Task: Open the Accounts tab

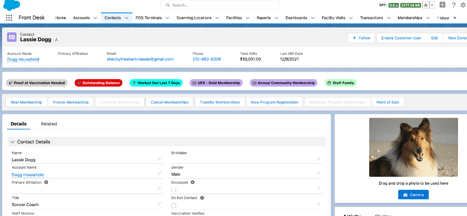Action: (81, 18)
